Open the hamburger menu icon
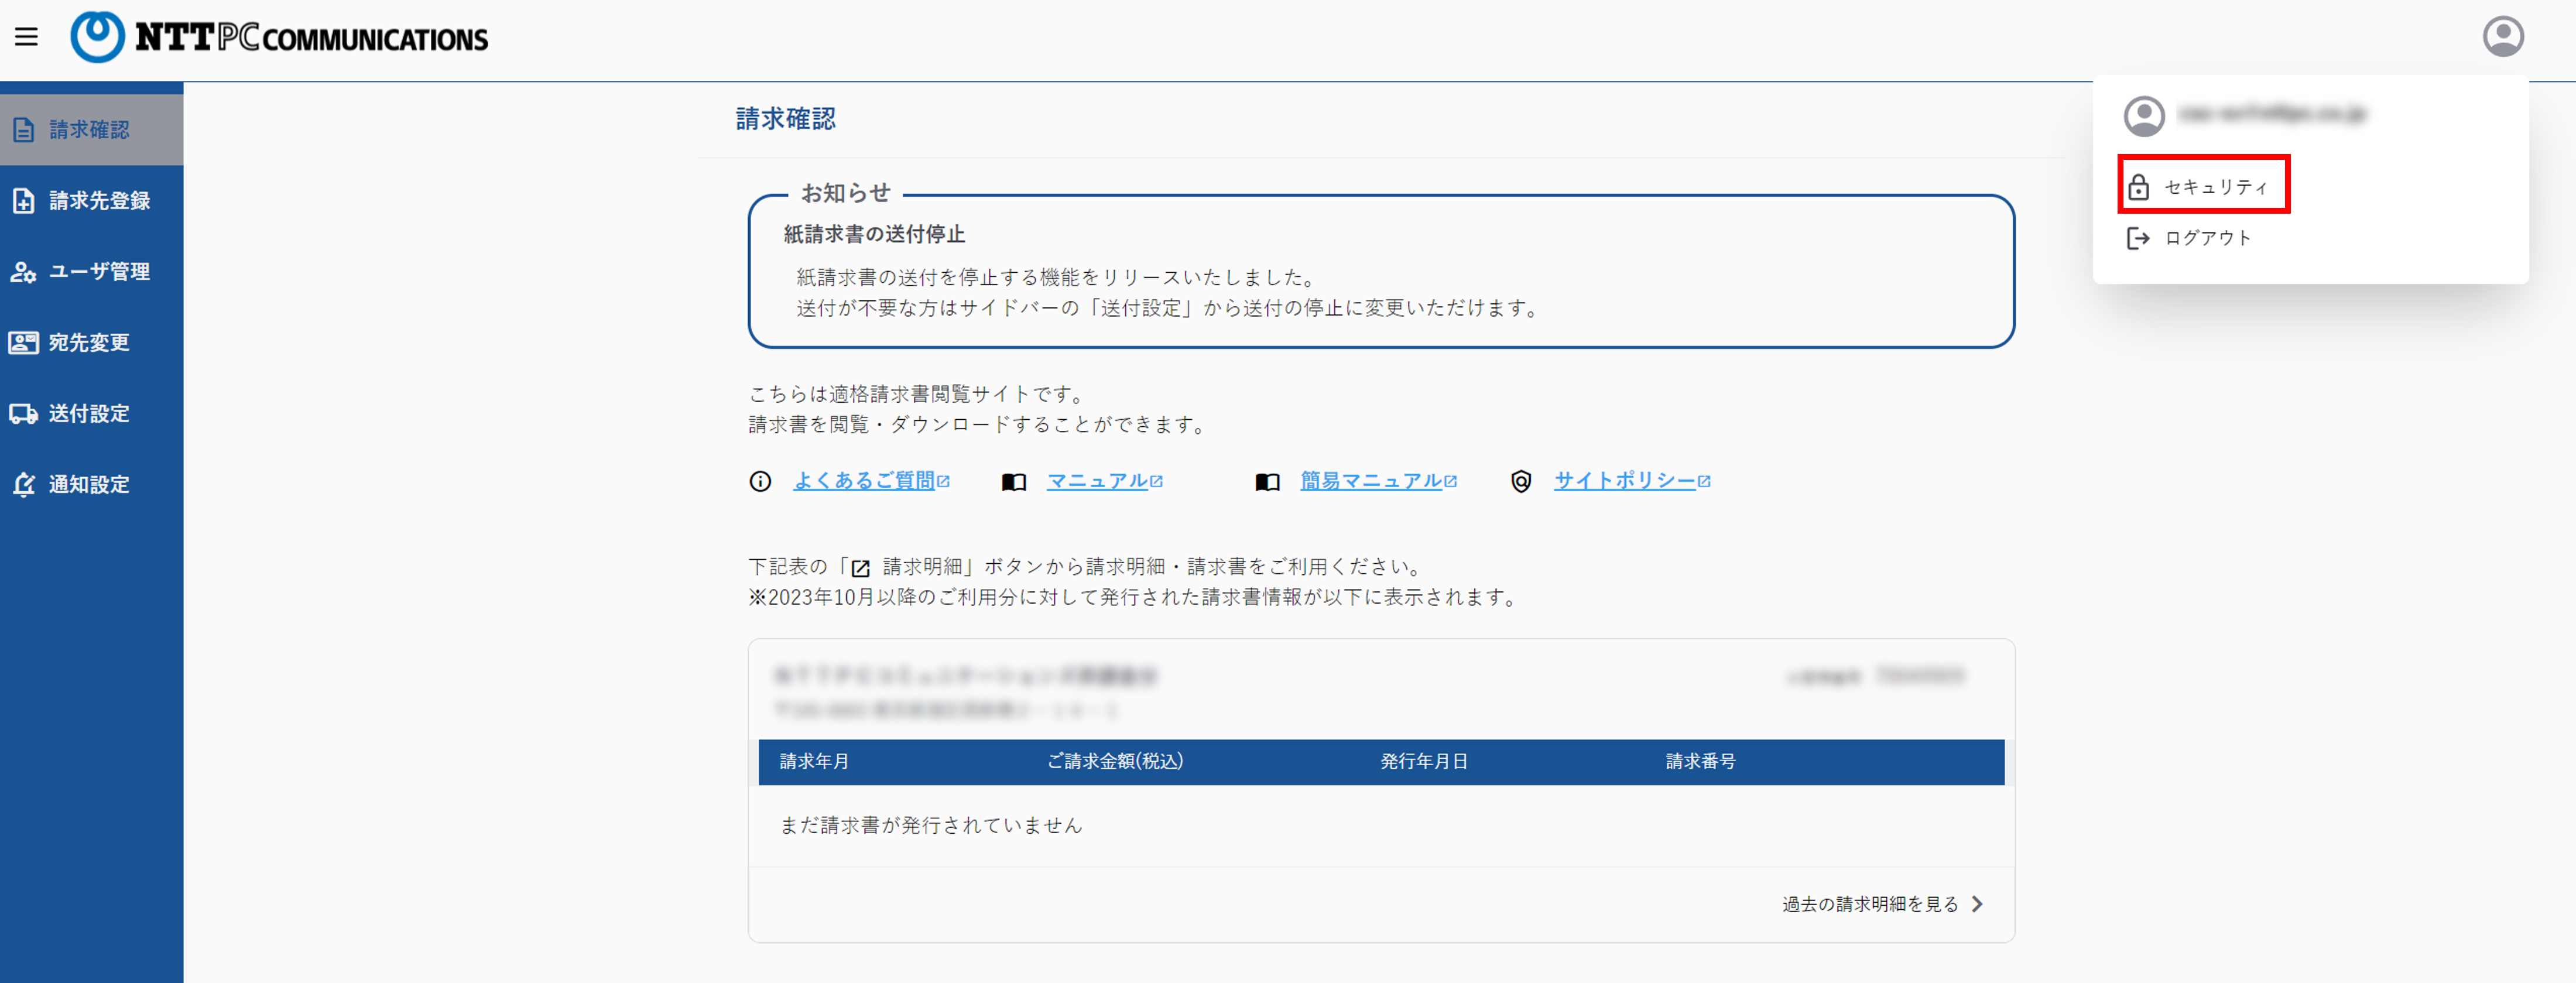The width and height of the screenshot is (2576, 983). coord(27,37)
